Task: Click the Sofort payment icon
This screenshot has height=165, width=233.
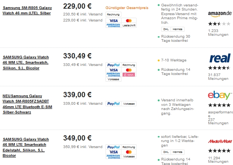Action: coord(129,75)
